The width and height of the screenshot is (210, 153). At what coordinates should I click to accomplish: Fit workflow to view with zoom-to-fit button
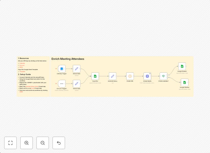[x=10, y=143]
